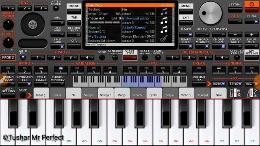Click the MY SETTING button
This screenshot has height=146, width=260.
point(251,55)
